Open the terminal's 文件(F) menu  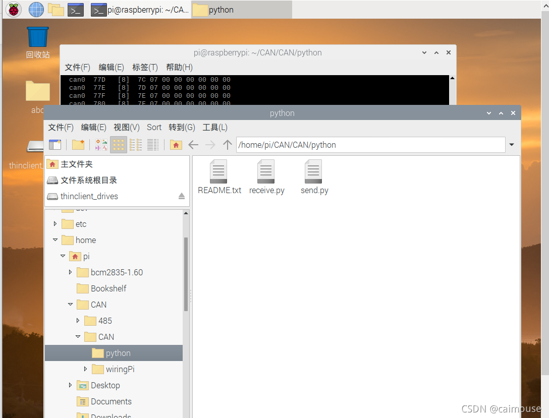(x=77, y=68)
